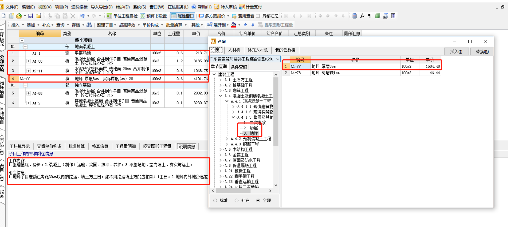508x227 pixels.
Task: Click the 帮助(H) menu
Action: coord(202,7)
